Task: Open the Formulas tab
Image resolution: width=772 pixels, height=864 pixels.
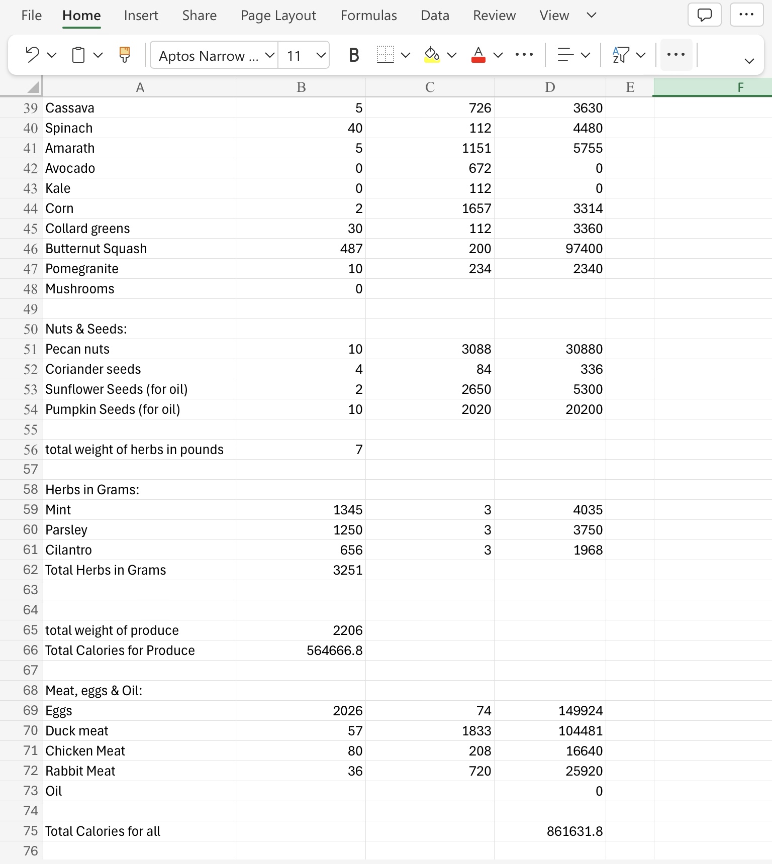Action: (x=368, y=16)
